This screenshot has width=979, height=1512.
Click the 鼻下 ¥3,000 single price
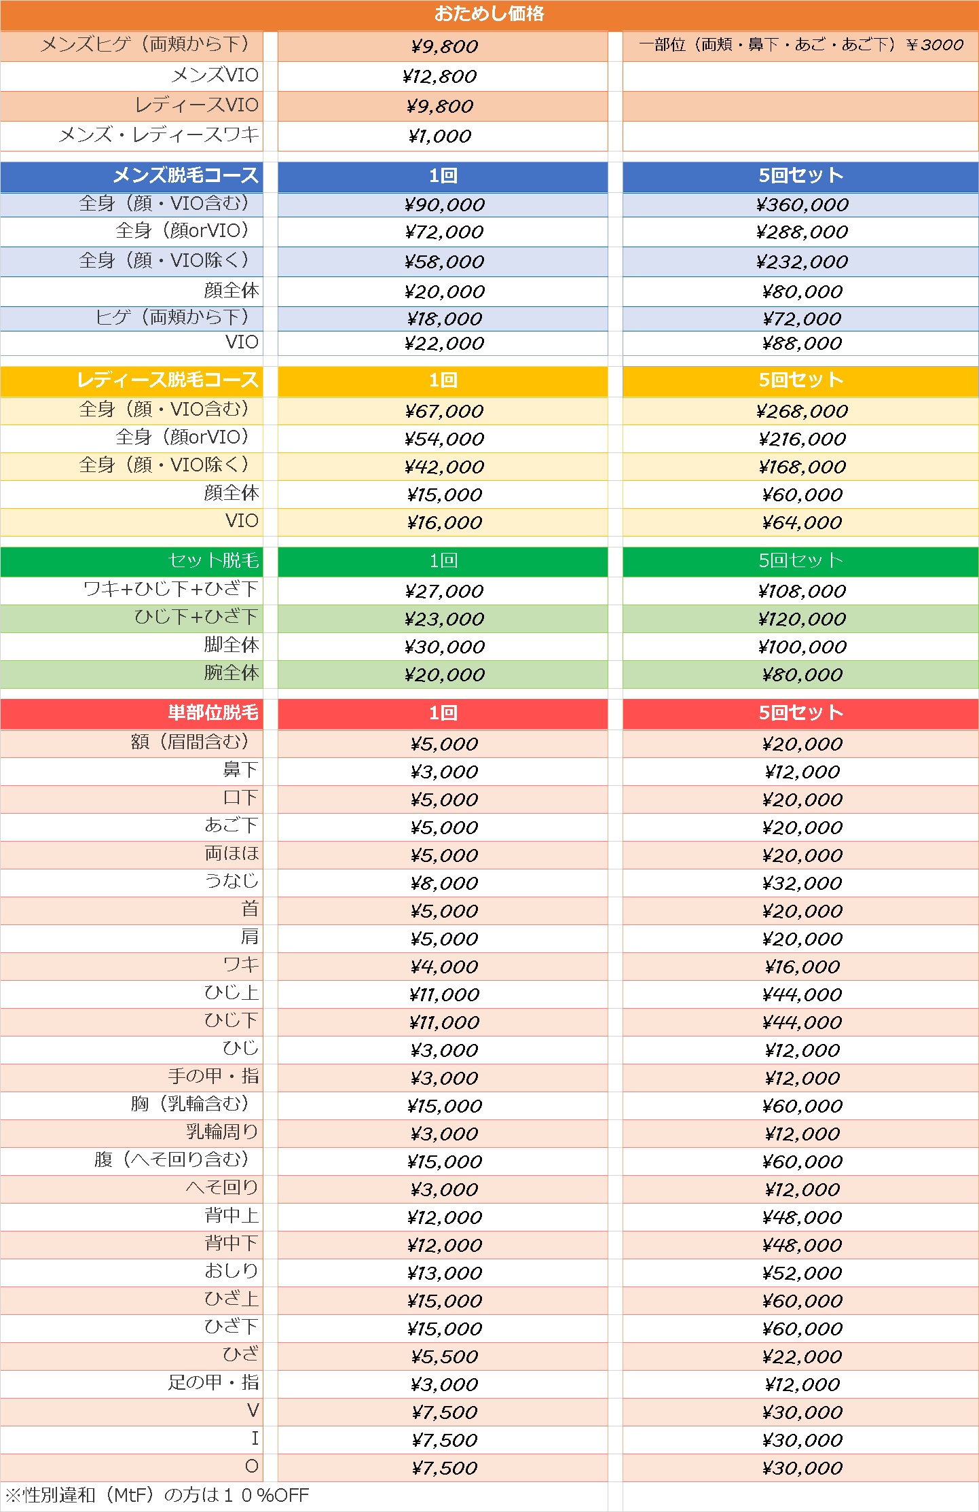click(445, 772)
